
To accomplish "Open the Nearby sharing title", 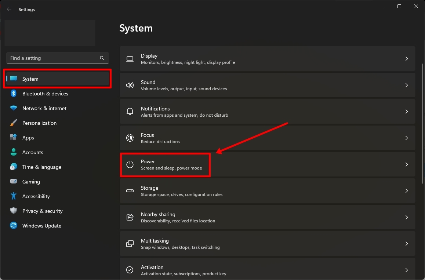I will [158, 214].
